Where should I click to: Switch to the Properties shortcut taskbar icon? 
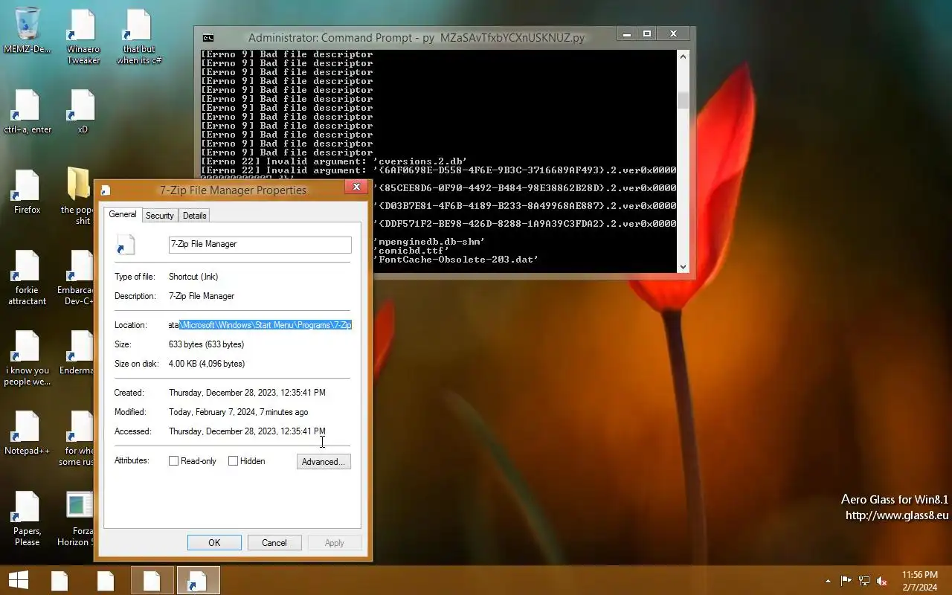[198, 580]
